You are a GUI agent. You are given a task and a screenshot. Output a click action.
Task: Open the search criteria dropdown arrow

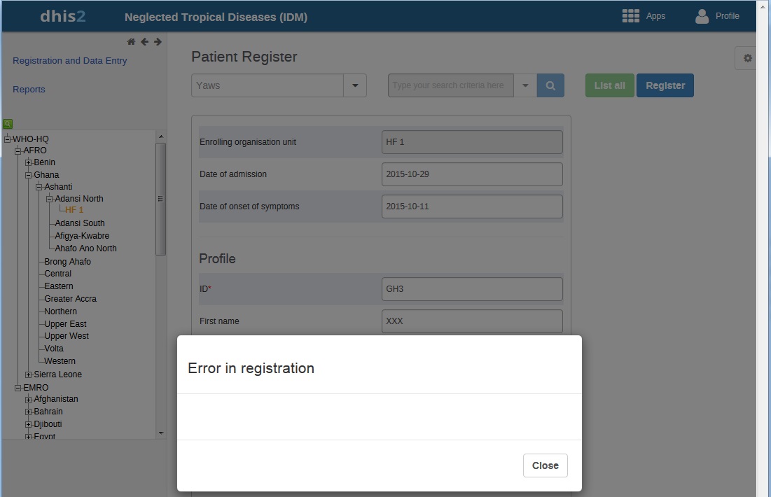coord(525,85)
